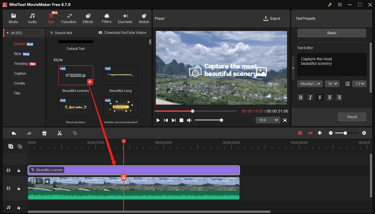
Task: Toggle bold formatting
Action: tap(301, 98)
